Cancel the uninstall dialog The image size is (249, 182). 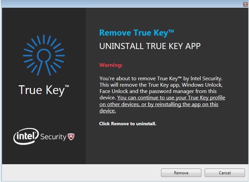point(225,173)
